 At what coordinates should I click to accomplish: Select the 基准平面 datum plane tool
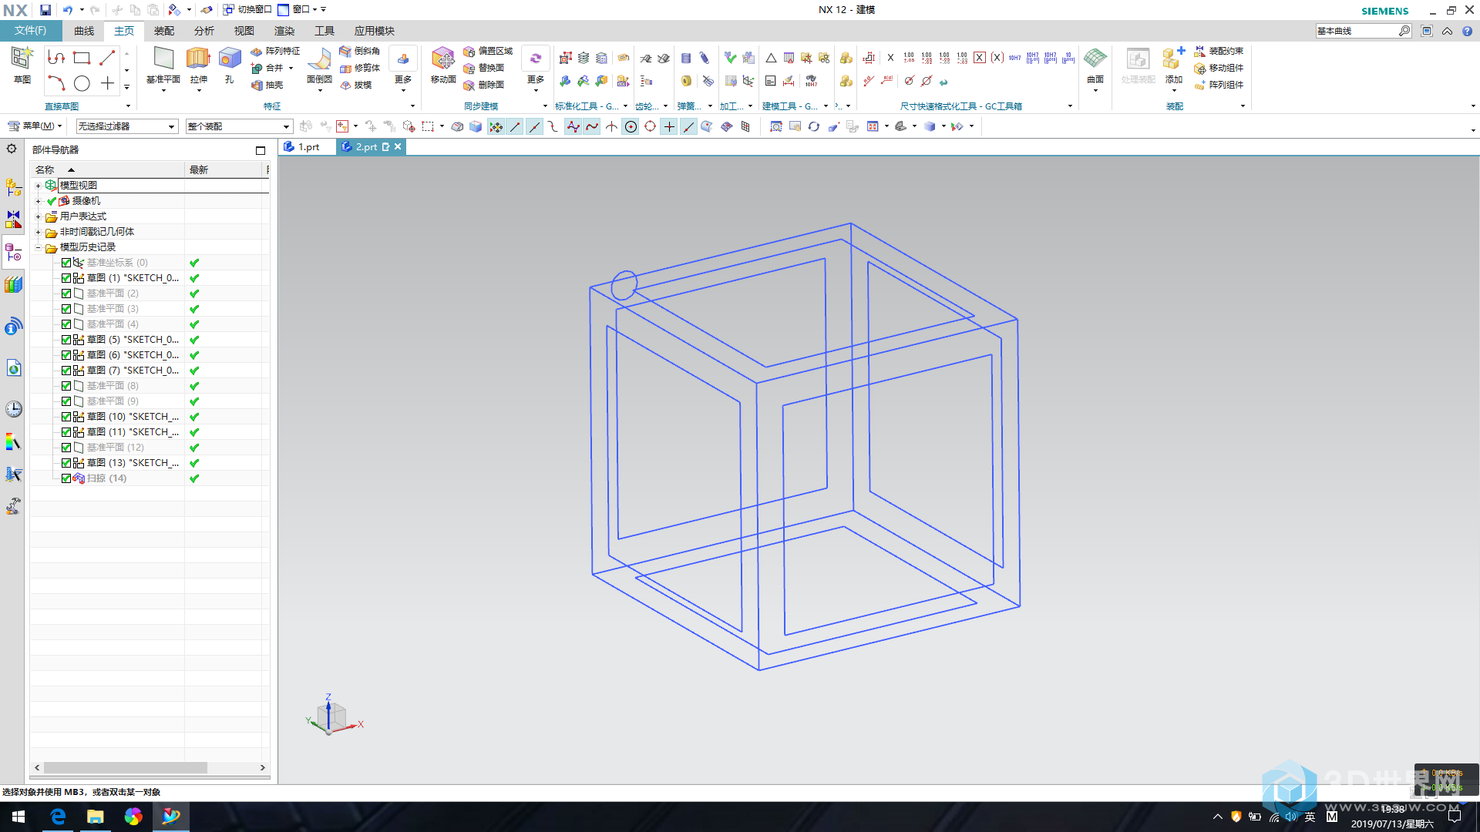(163, 59)
